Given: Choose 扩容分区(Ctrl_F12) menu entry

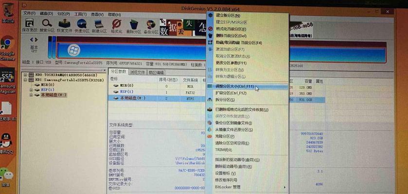Looking at the screenshot, I should (231, 93).
